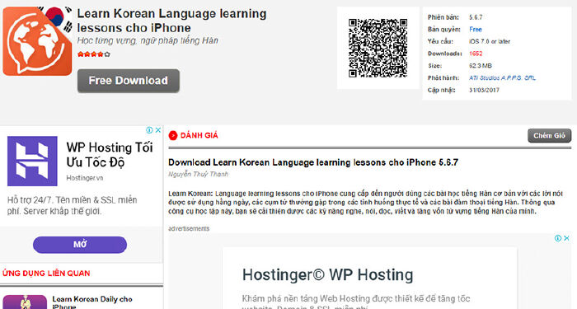Click the update date 31/03/2017

[484, 90]
